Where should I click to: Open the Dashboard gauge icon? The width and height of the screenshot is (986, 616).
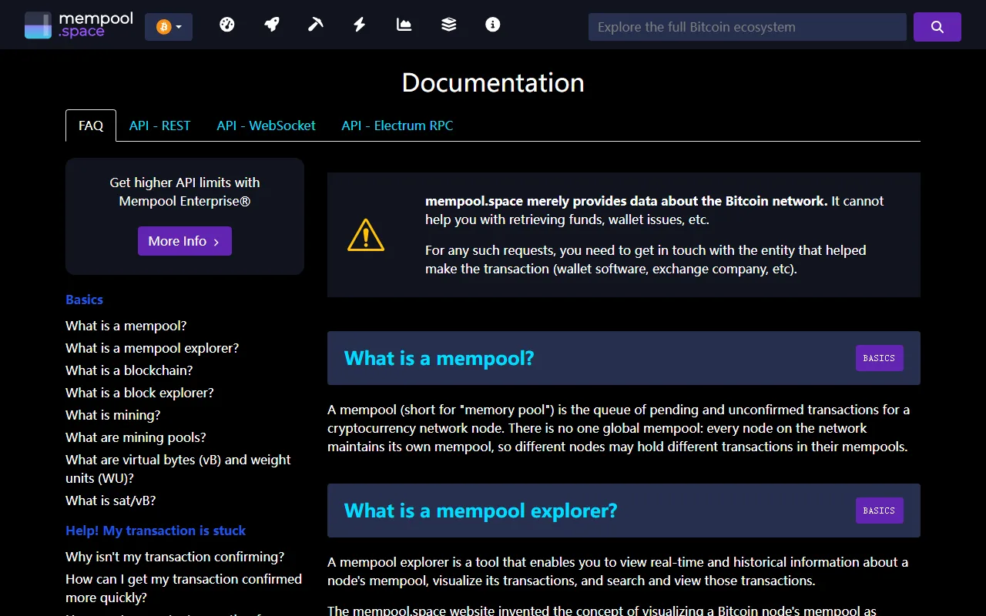(x=226, y=25)
